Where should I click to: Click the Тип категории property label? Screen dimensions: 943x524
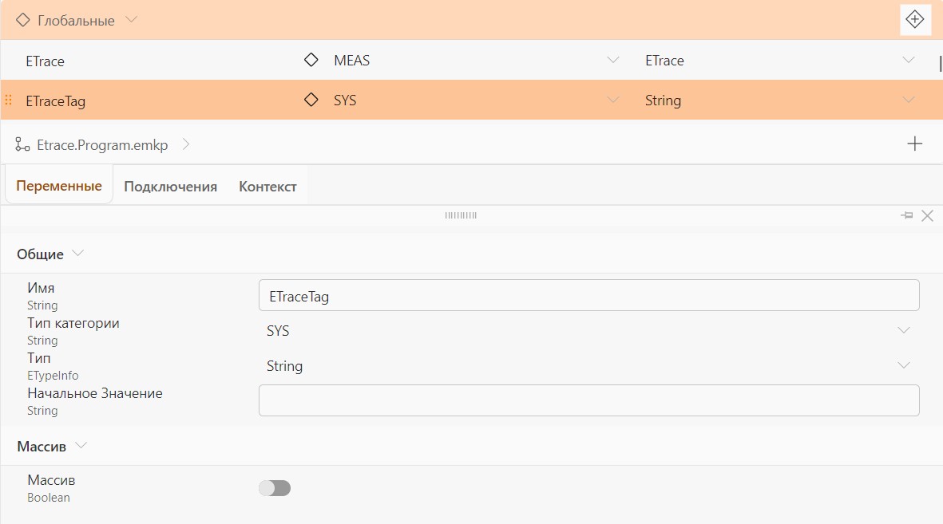tap(73, 323)
